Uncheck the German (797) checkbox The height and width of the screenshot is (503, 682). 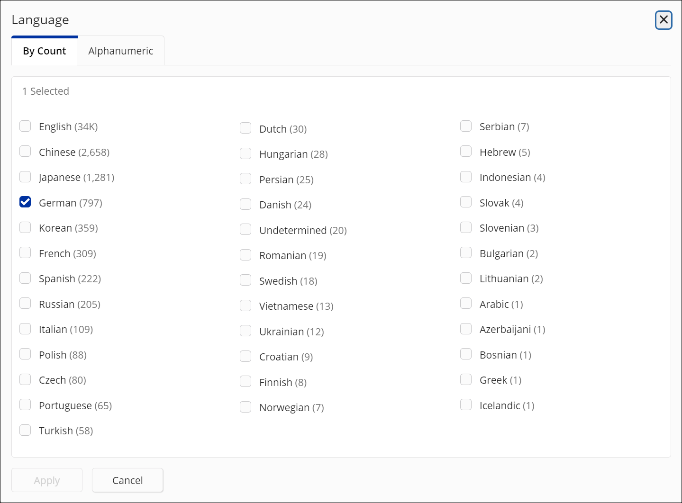coord(25,202)
